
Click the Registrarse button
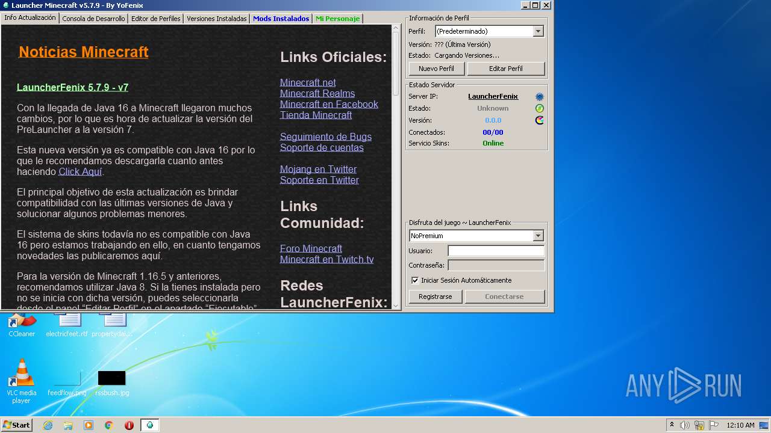(435, 296)
